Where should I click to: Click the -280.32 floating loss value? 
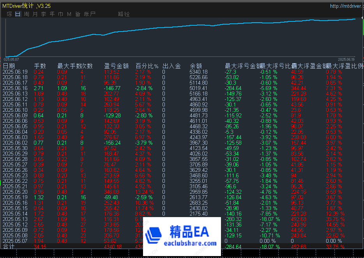tap(233, 219)
